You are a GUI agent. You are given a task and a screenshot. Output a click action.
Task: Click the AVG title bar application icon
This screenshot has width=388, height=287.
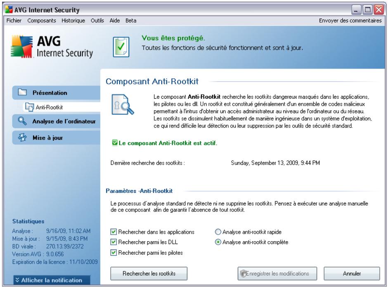point(9,9)
